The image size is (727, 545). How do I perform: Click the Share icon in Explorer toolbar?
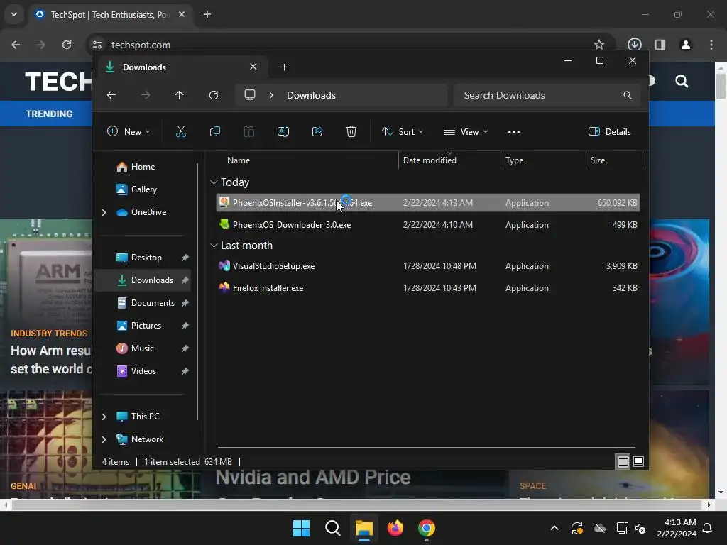[317, 131]
